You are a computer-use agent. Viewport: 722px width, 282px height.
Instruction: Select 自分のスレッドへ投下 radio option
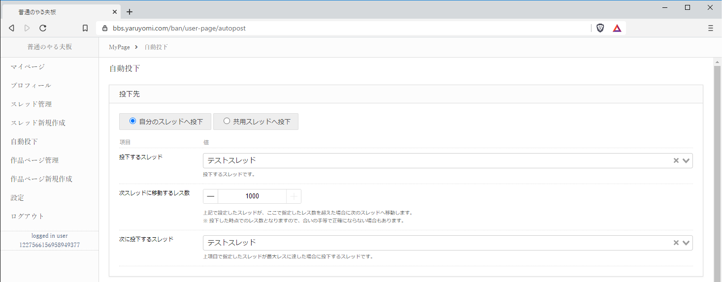coord(132,121)
